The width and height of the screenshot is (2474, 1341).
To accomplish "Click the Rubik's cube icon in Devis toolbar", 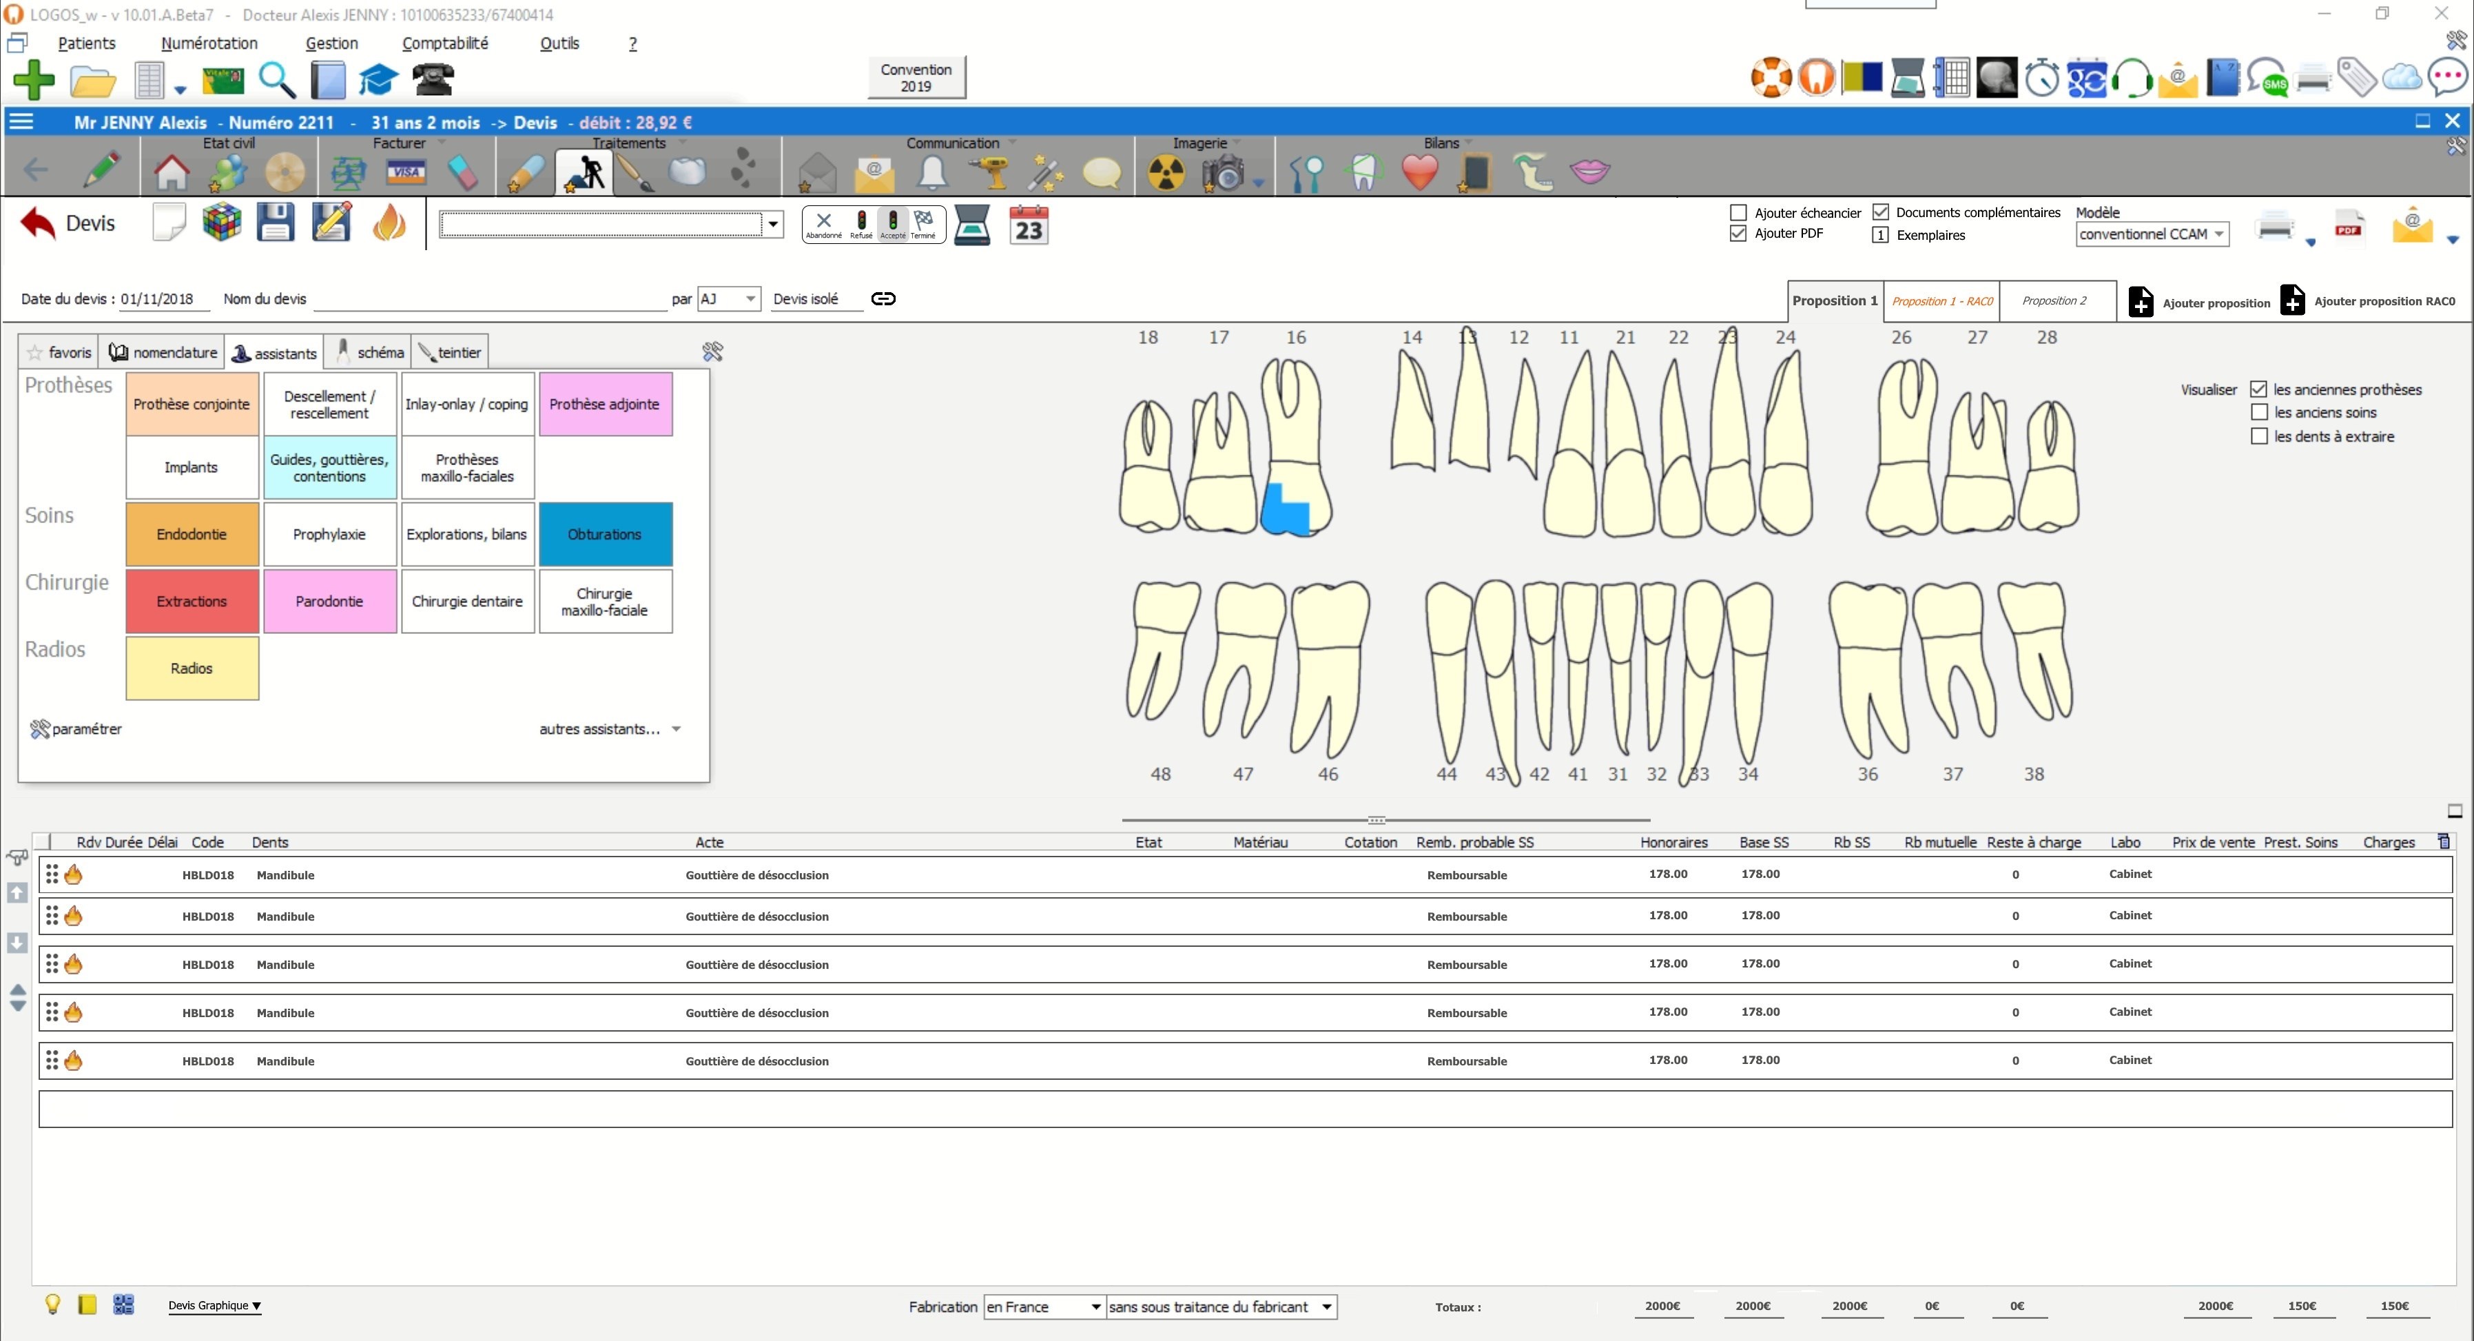I will [x=222, y=223].
